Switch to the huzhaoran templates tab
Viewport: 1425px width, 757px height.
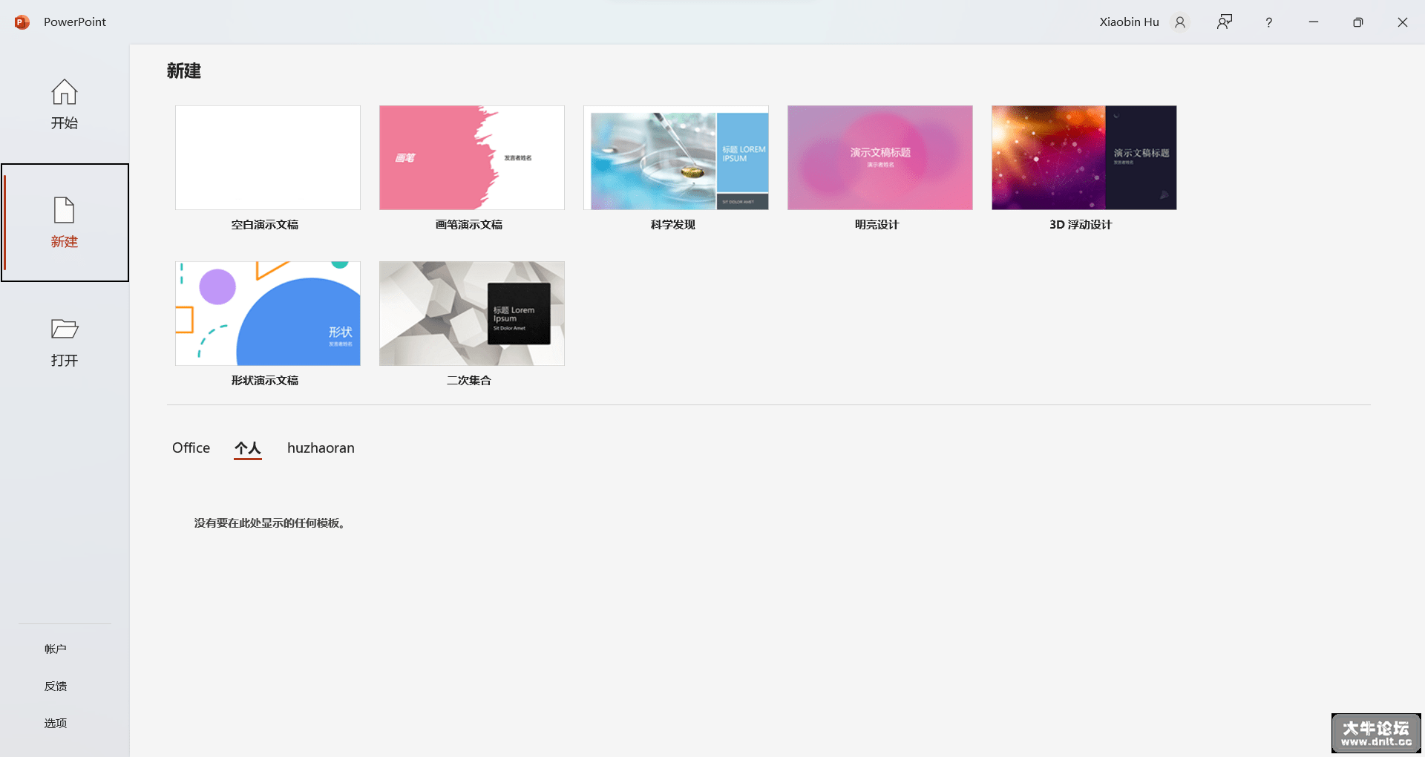(321, 448)
